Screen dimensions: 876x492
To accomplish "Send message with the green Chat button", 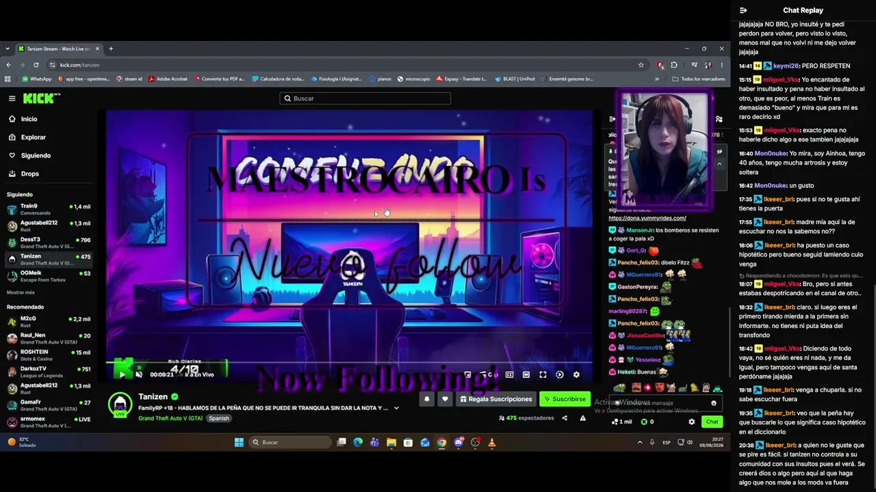I will (712, 422).
